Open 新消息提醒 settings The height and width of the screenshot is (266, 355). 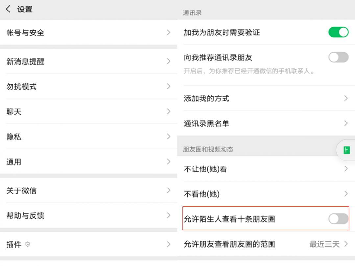[x=89, y=61]
